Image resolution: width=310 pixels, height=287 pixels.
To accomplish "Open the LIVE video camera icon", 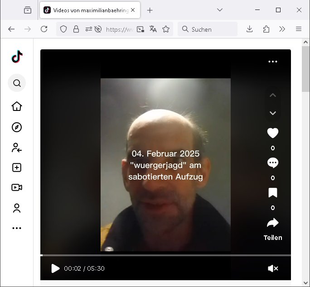I will [x=17, y=187].
